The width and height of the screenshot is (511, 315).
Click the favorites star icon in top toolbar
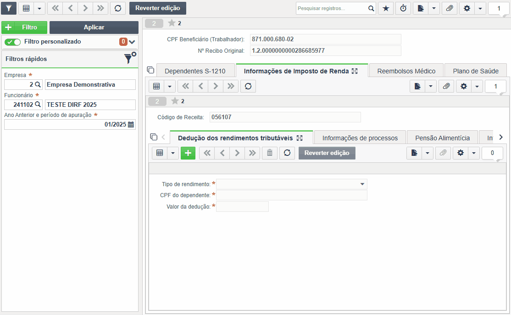[386, 8]
